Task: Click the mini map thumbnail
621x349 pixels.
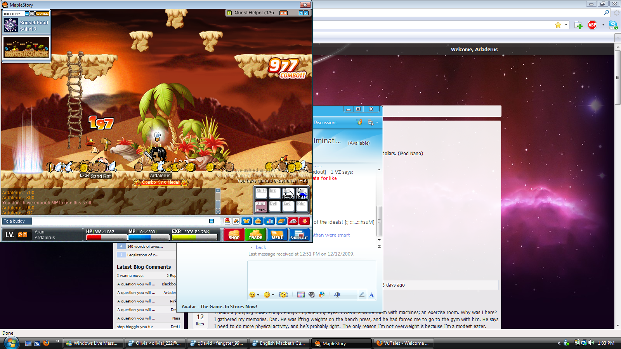Action: point(27,47)
